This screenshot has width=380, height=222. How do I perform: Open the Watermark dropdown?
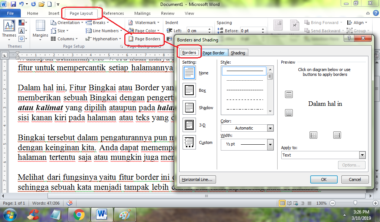tap(144, 23)
